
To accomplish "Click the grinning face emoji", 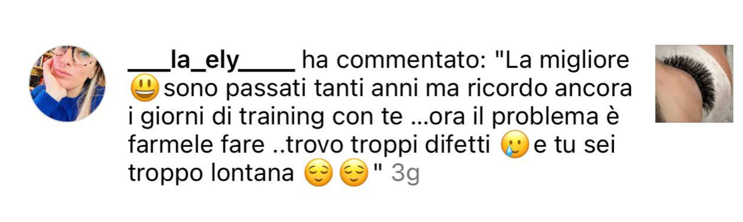I will click(x=145, y=88).
